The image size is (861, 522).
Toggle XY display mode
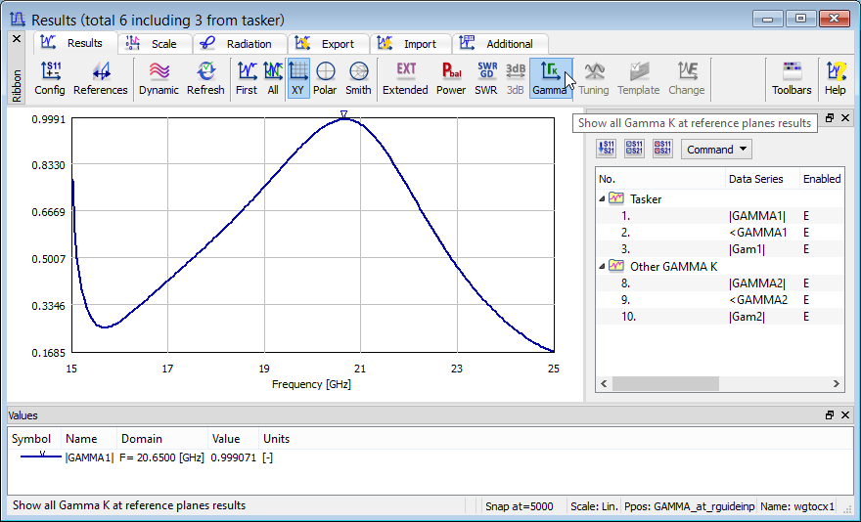(298, 78)
